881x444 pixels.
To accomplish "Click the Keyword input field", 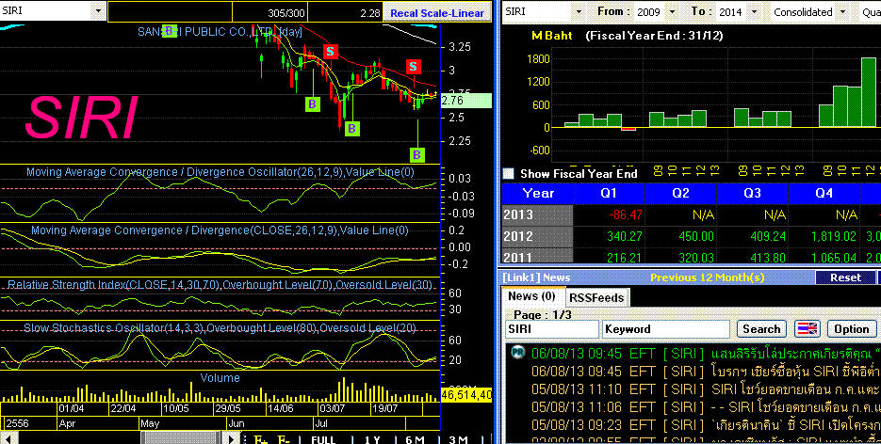I will (x=666, y=329).
